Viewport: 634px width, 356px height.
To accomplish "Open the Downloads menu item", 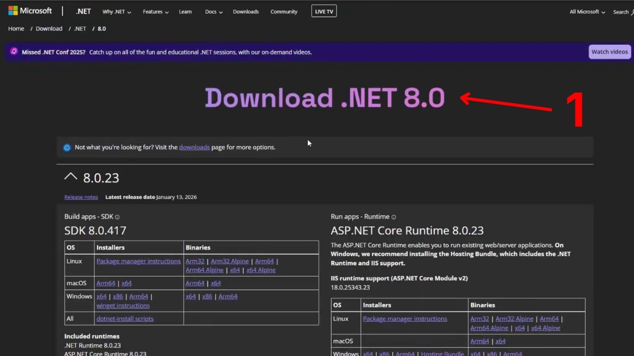I will click(246, 12).
